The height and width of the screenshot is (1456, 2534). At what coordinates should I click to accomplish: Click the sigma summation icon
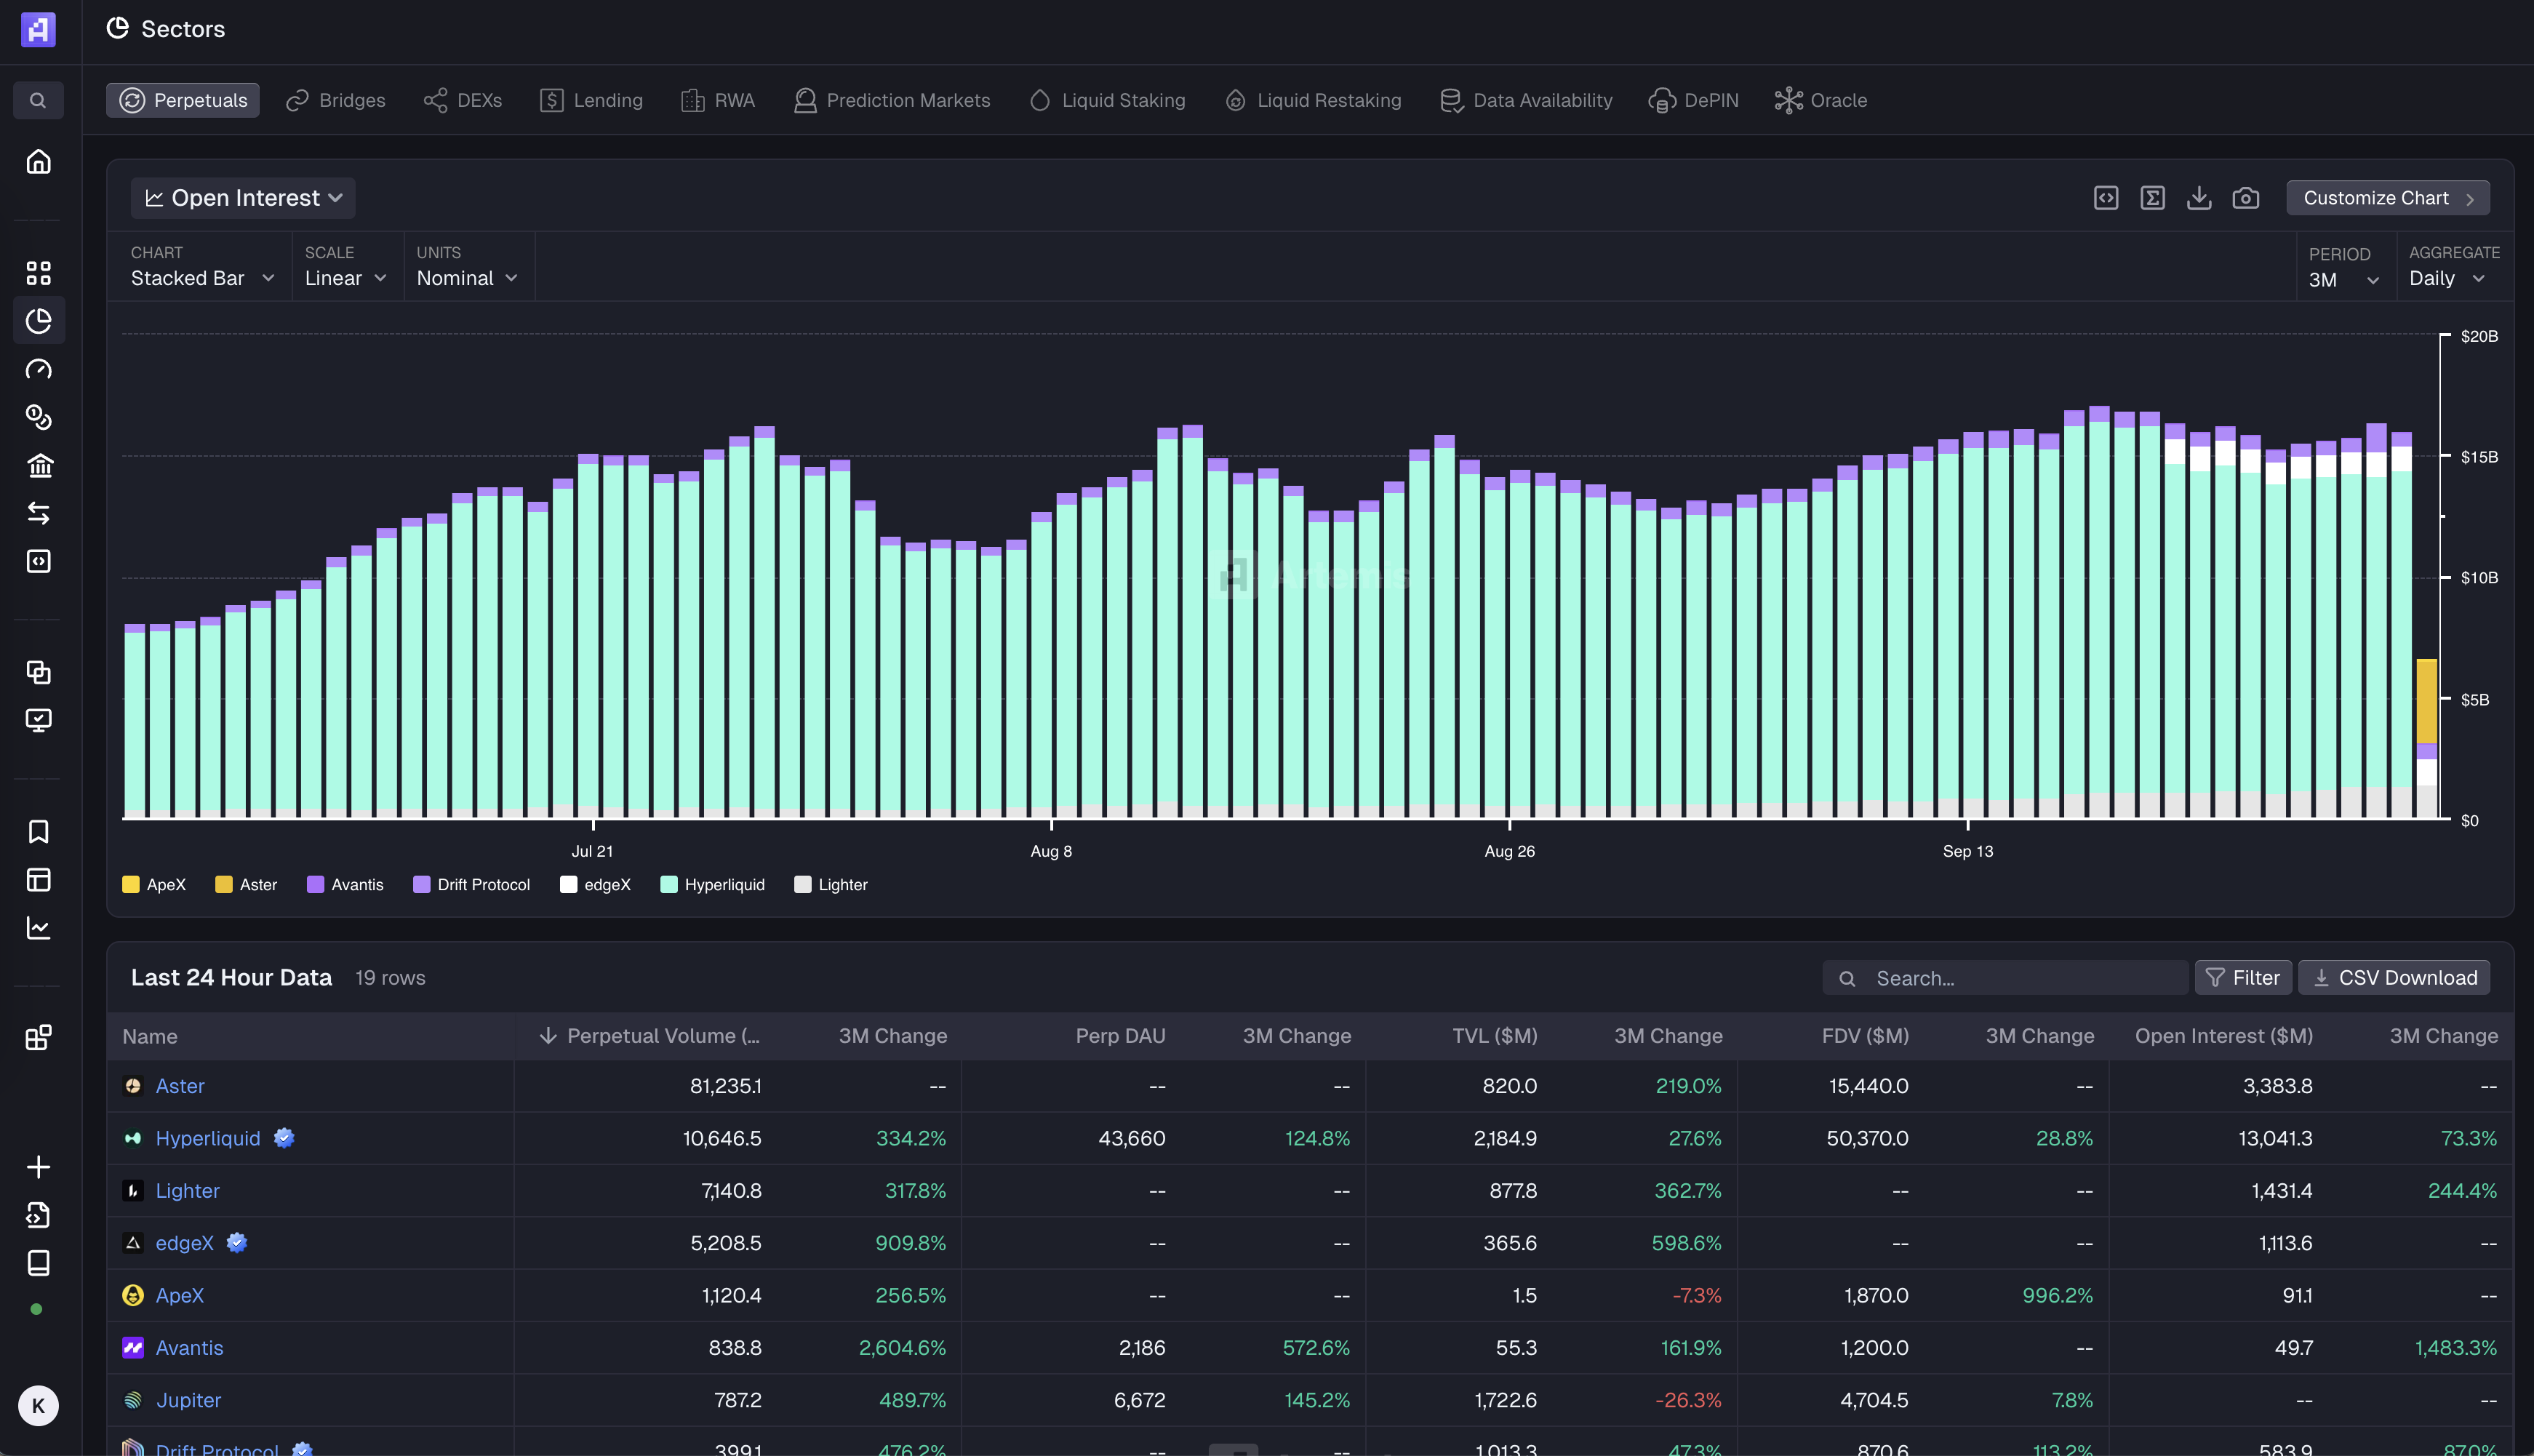click(x=2152, y=198)
